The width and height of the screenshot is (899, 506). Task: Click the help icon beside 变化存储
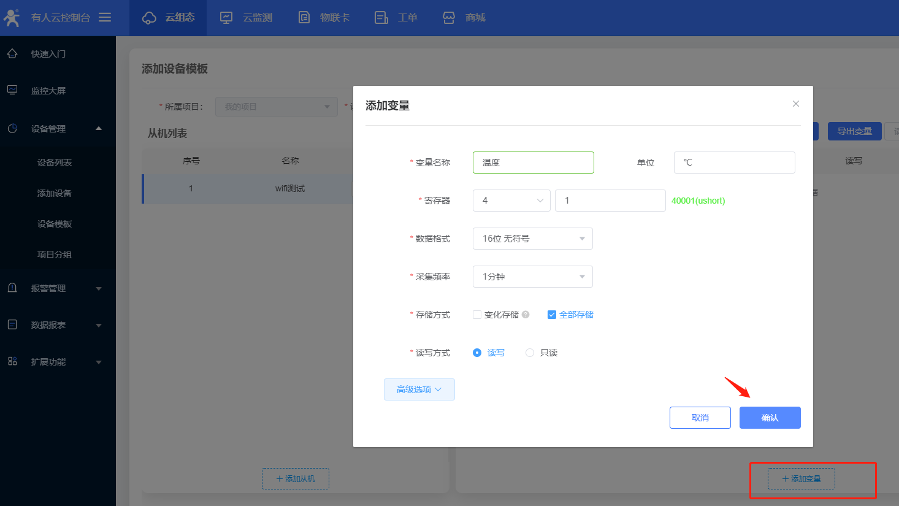[x=526, y=315]
